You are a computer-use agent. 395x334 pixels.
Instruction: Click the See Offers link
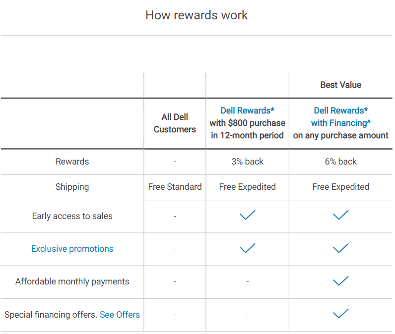click(120, 315)
